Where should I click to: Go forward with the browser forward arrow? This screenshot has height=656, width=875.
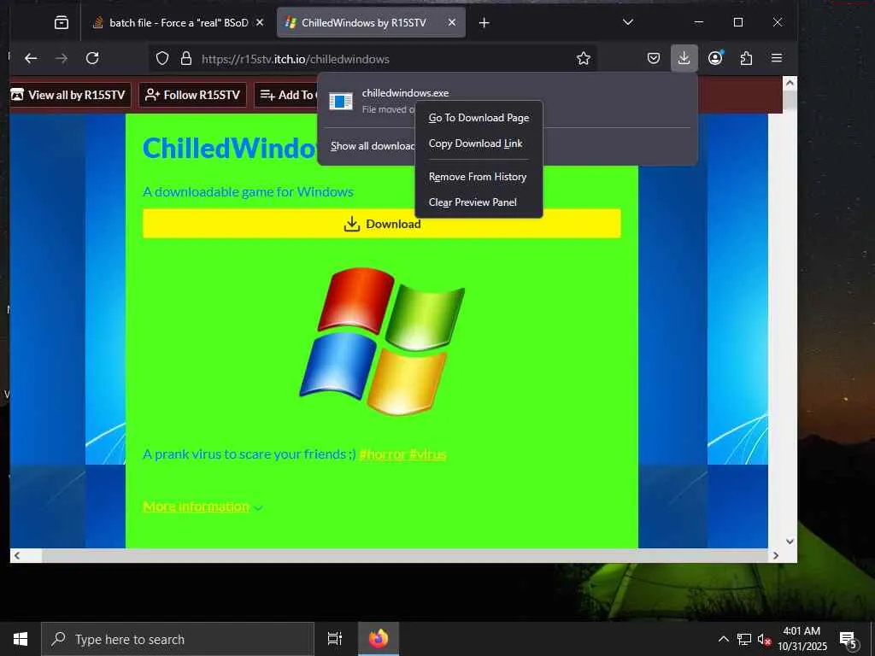[x=62, y=58]
